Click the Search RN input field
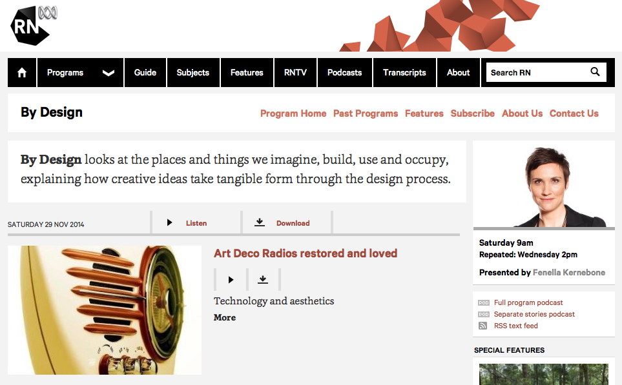Image resolution: width=622 pixels, height=385 pixels. [536, 73]
